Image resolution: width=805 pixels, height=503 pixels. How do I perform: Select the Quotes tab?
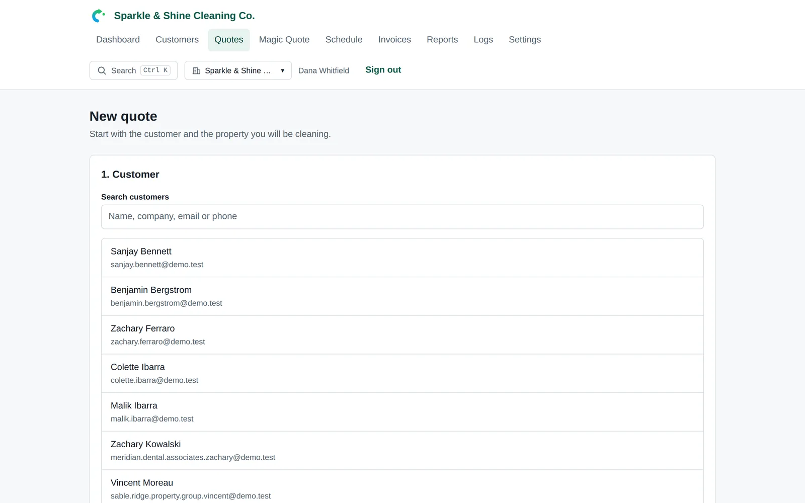coord(229,40)
